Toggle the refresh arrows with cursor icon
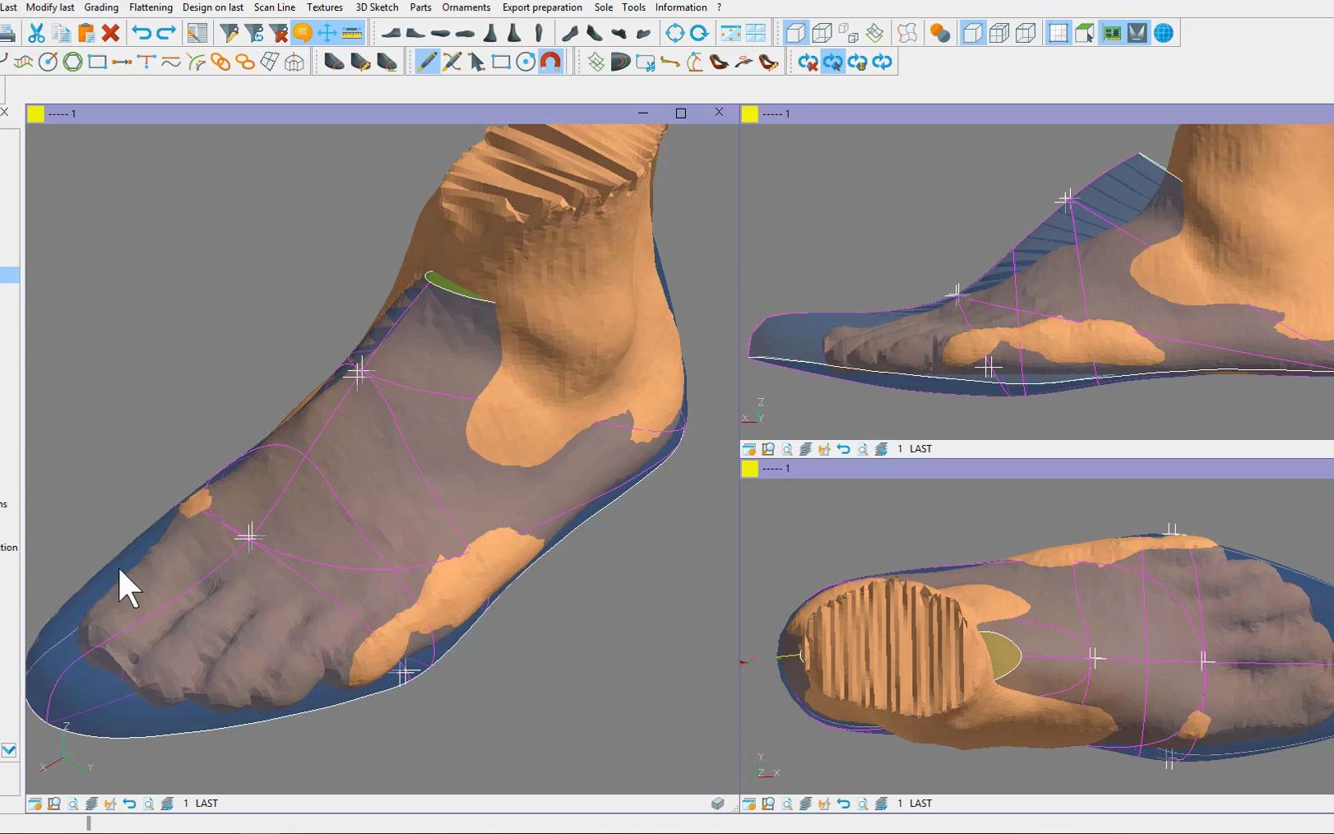The height and width of the screenshot is (834, 1334). 832,62
